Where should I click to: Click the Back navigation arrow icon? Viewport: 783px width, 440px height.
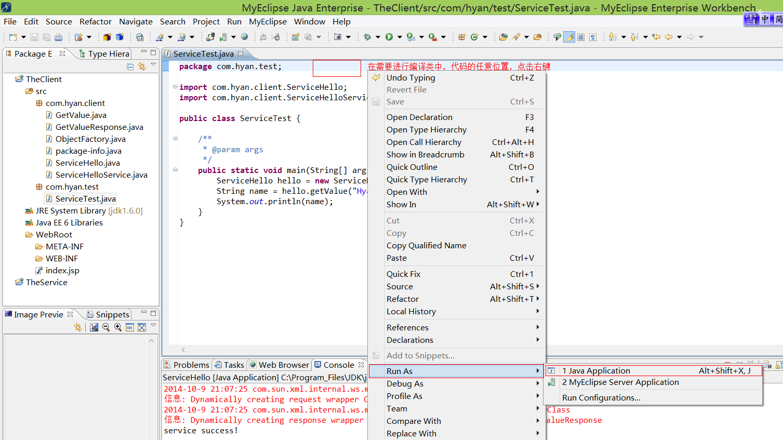point(668,37)
